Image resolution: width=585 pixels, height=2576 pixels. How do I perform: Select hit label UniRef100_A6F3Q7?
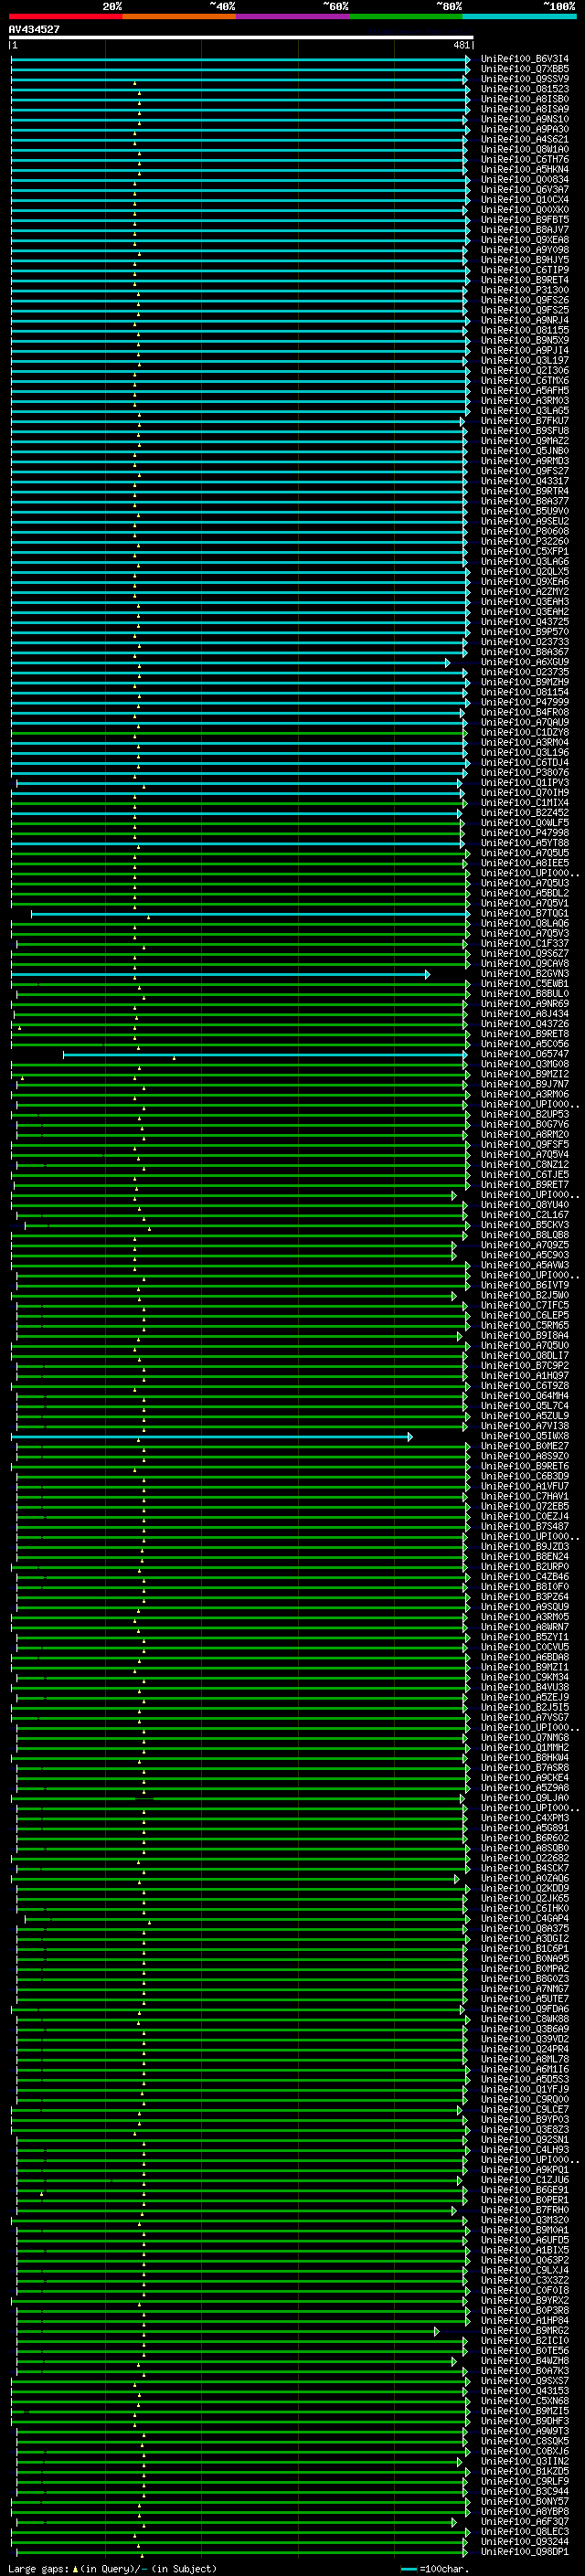click(x=525, y=2521)
